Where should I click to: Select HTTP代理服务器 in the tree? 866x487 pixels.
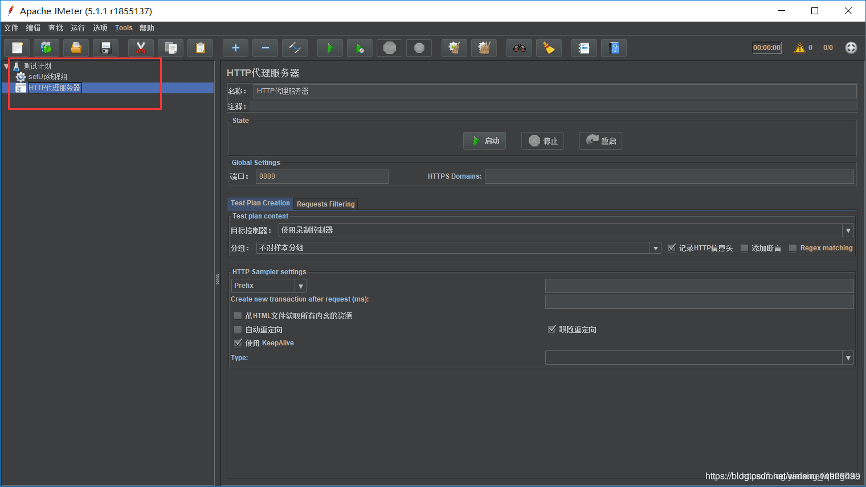pyautogui.click(x=55, y=88)
